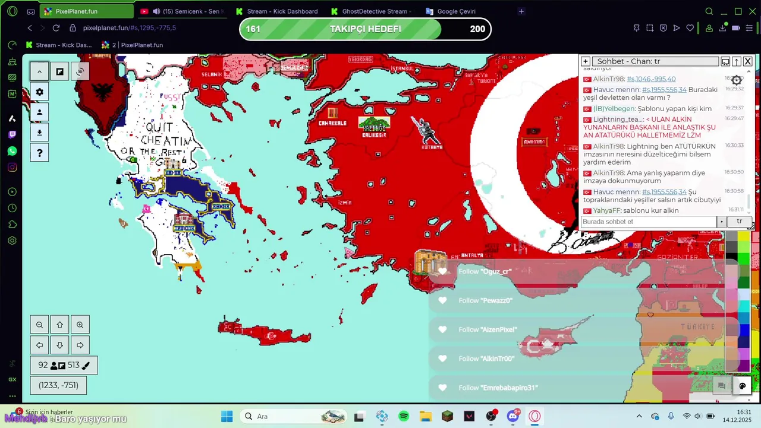Go back in browser history

pyautogui.click(x=30, y=28)
